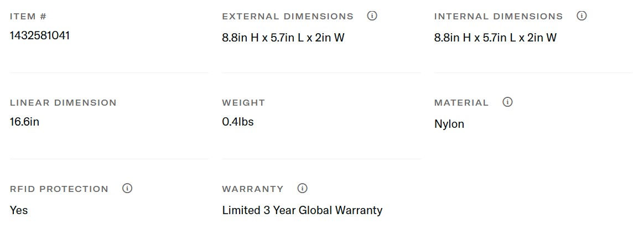Click the Linear Dimension label

(x=63, y=103)
